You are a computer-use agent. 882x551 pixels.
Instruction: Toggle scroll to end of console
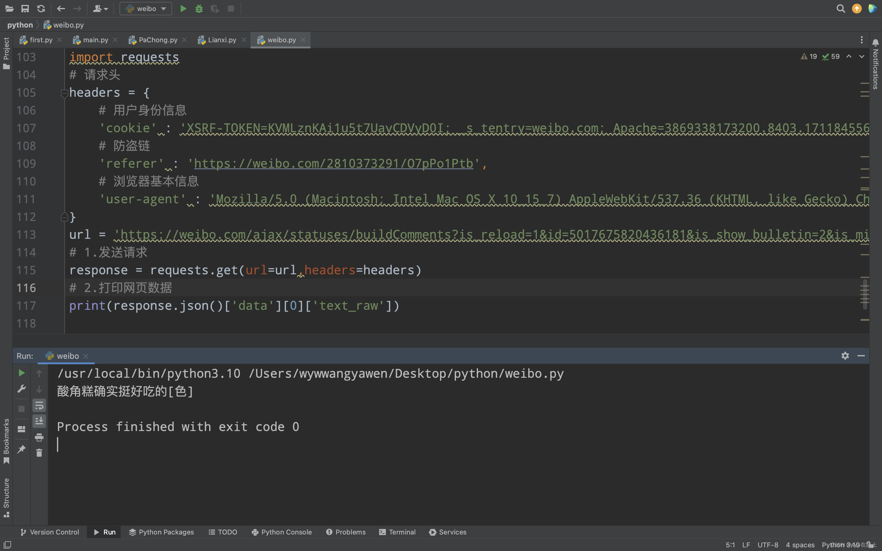tap(39, 421)
